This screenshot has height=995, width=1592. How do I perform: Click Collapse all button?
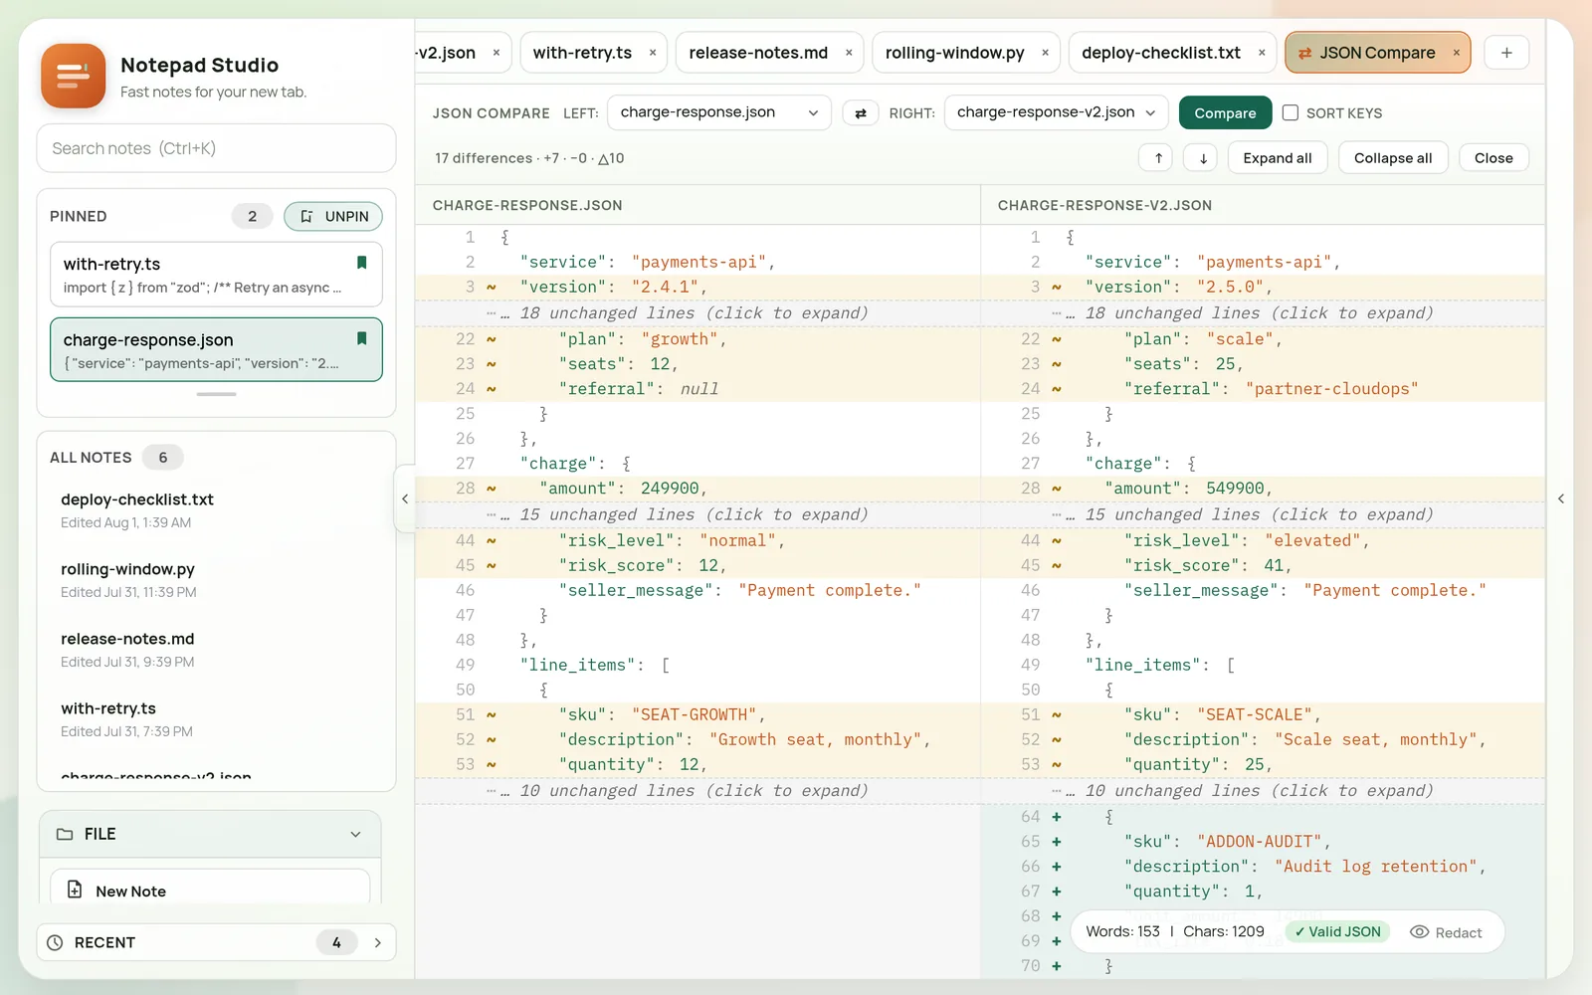coord(1392,158)
